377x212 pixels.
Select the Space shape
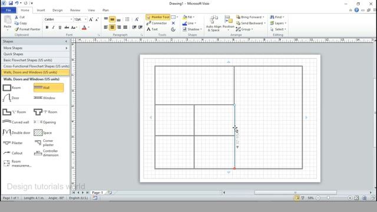pos(43,132)
